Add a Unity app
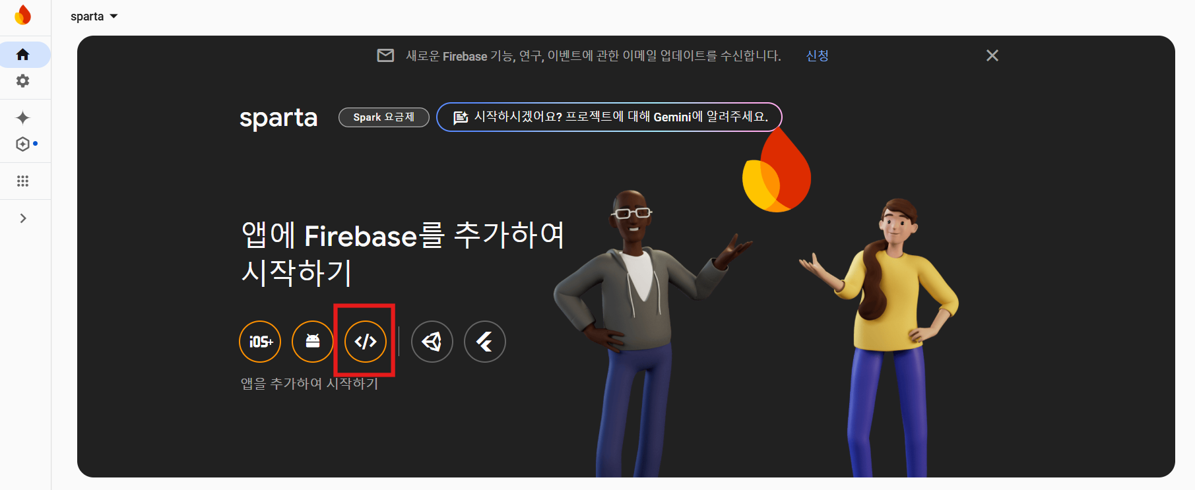 (x=432, y=342)
